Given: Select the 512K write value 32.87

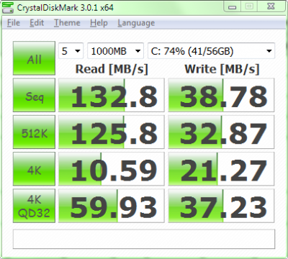Looking at the screenshot, I should coord(221,132).
